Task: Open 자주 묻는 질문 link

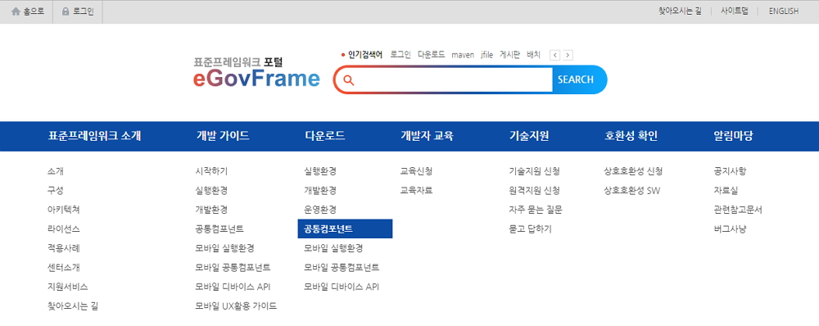Action: [x=536, y=210]
